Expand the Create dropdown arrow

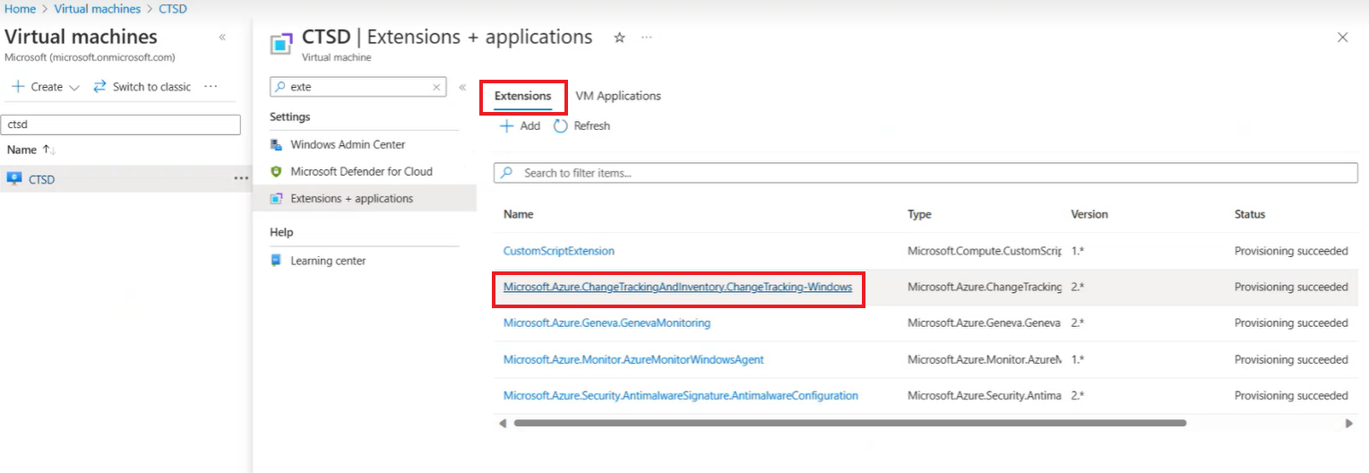tap(74, 87)
